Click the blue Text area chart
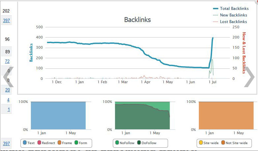This screenshot has height=151, width=258. click(58, 115)
